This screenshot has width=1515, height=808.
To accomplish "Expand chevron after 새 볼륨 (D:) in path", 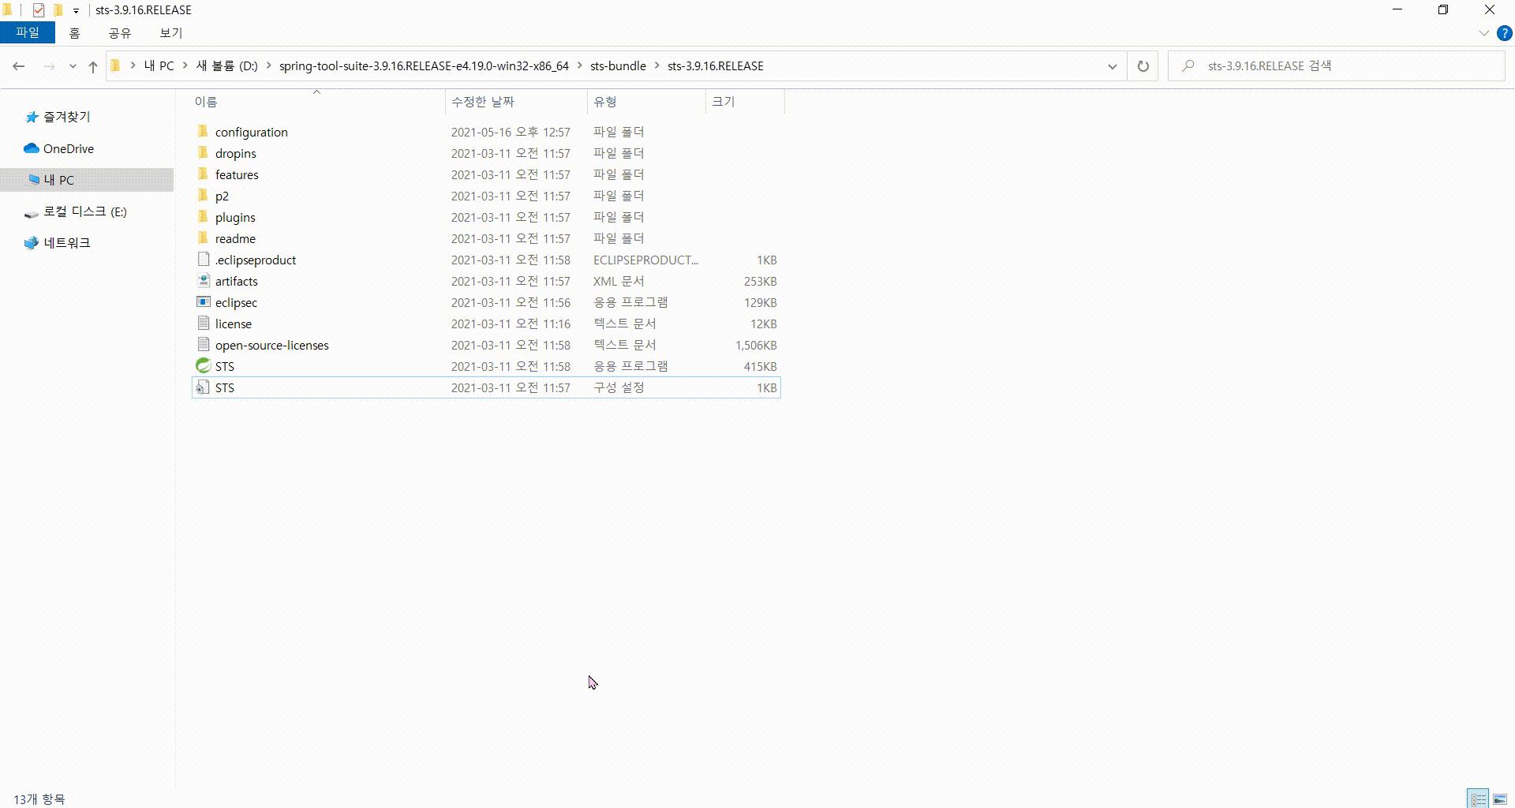I will pyautogui.click(x=268, y=65).
